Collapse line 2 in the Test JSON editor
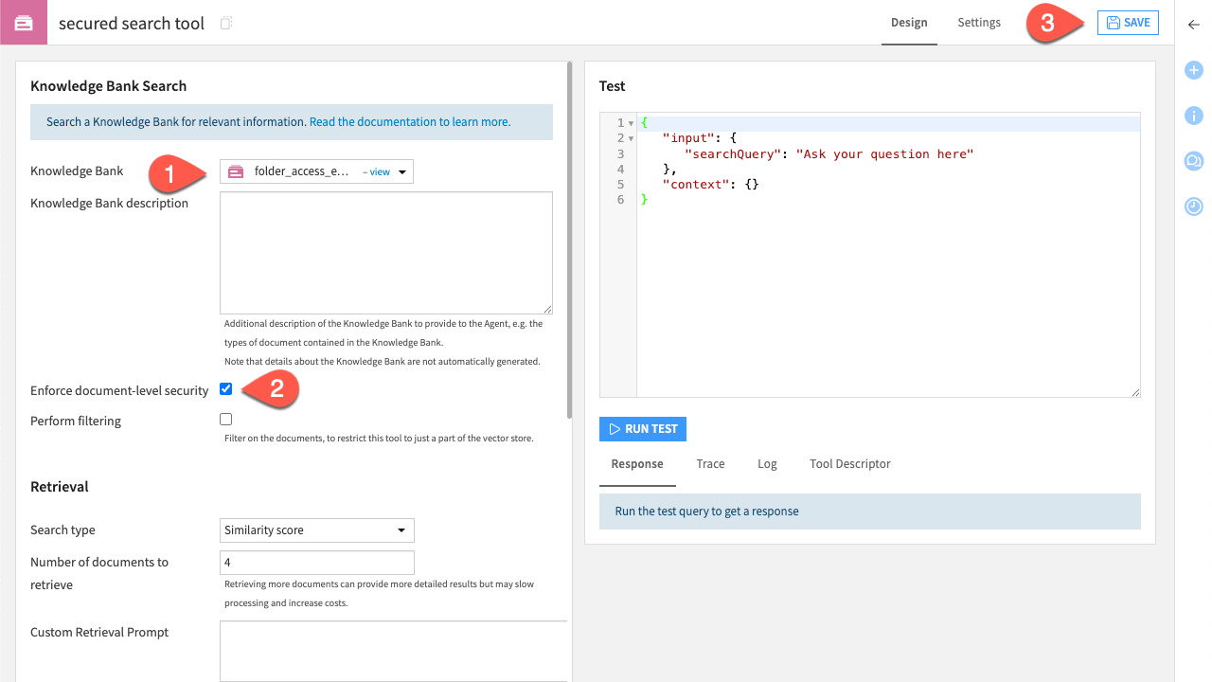The height and width of the screenshot is (682, 1212). point(631,137)
